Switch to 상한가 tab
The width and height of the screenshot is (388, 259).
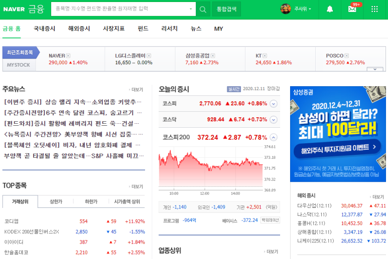[x=56, y=202]
